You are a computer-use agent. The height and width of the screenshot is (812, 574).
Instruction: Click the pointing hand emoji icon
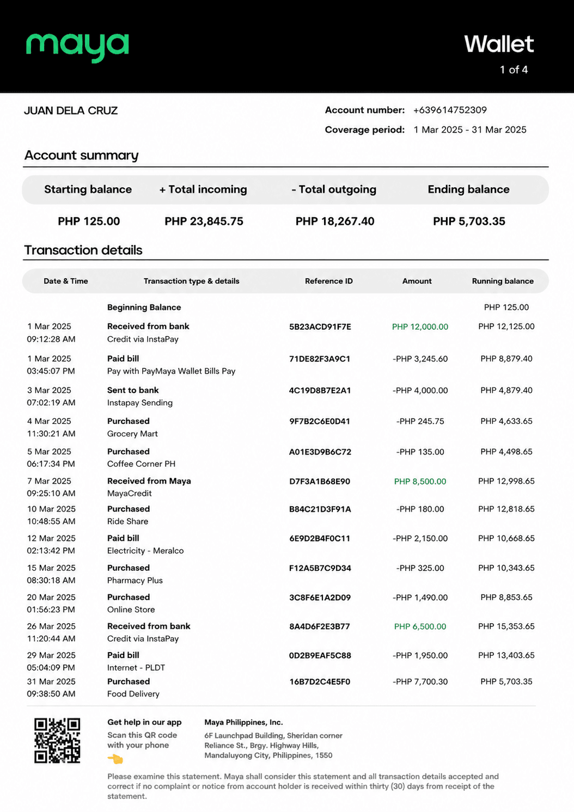pyautogui.click(x=115, y=759)
